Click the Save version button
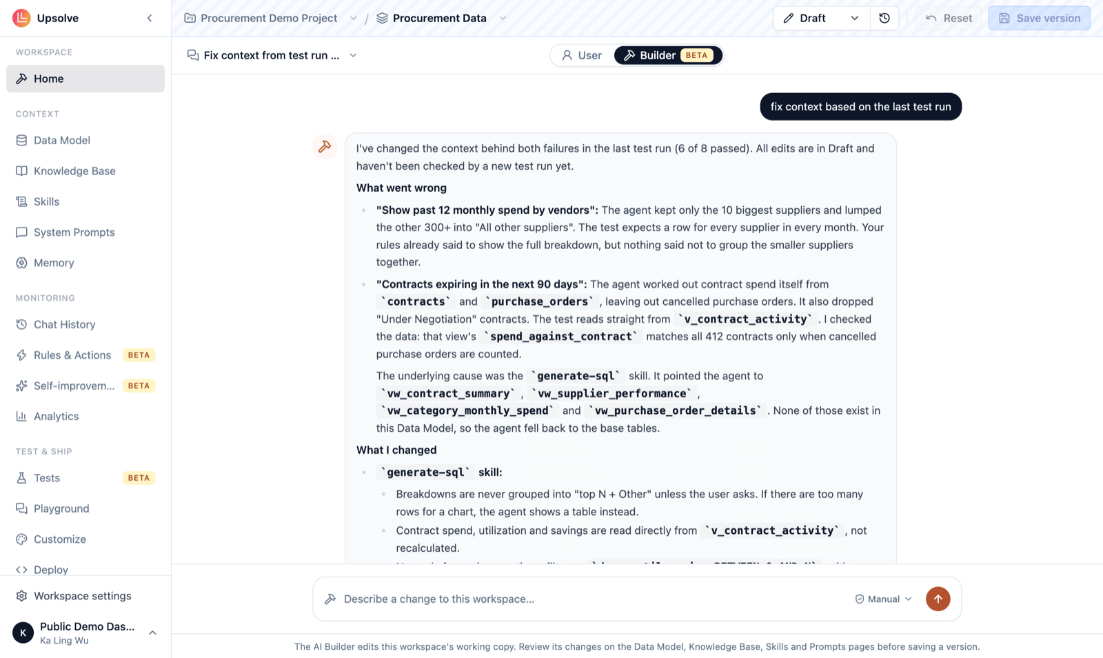Image resolution: width=1103 pixels, height=658 pixels. click(x=1039, y=18)
